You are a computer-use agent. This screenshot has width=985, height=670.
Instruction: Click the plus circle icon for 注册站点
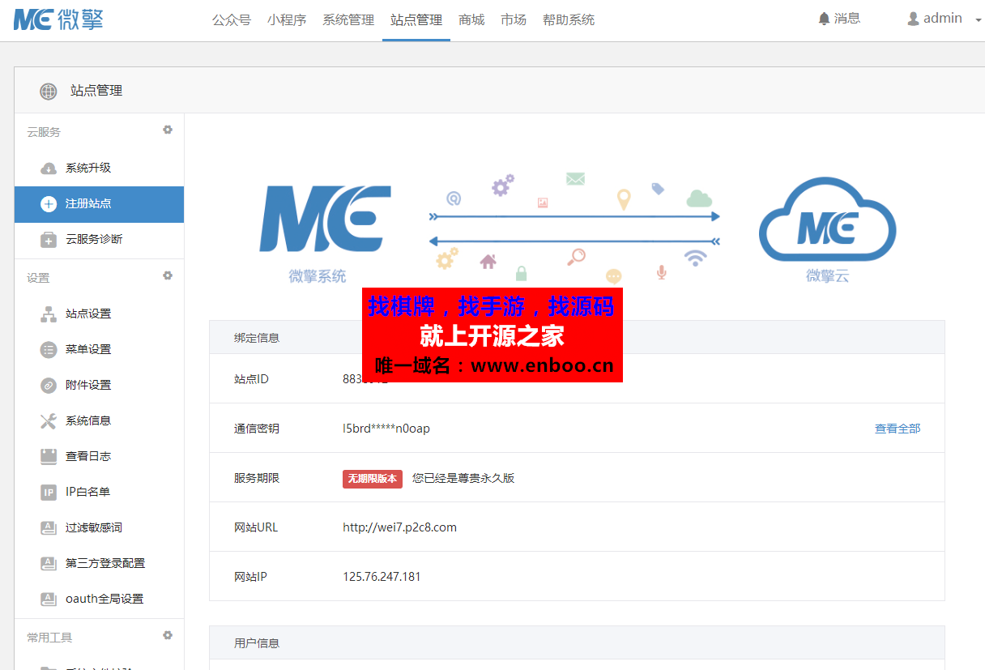pos(49,204)
